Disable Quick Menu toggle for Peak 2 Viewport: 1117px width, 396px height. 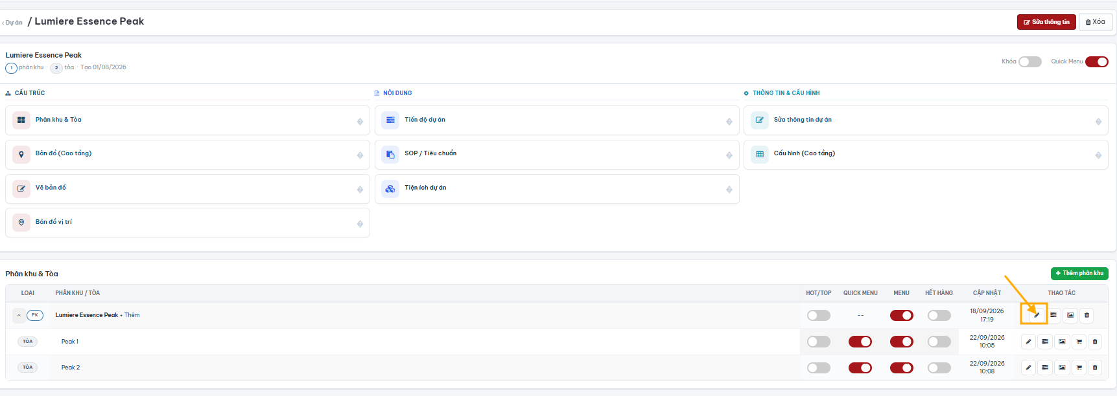tap(860, 368)
